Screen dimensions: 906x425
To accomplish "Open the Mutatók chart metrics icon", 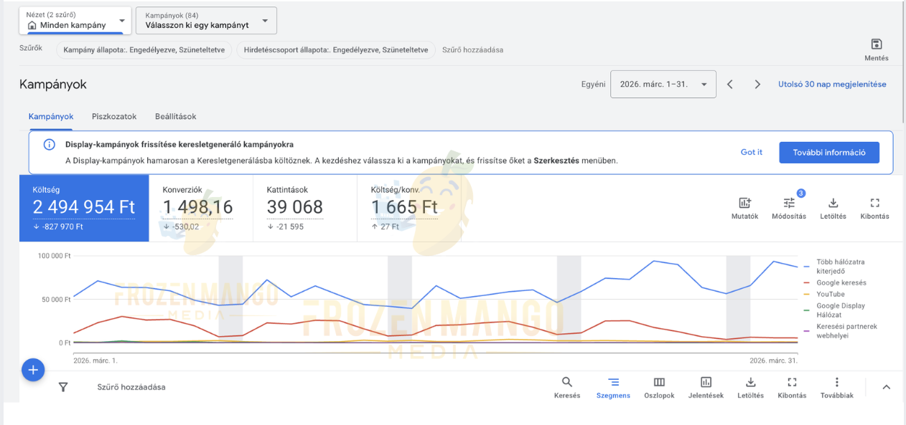I will (744, 203).
